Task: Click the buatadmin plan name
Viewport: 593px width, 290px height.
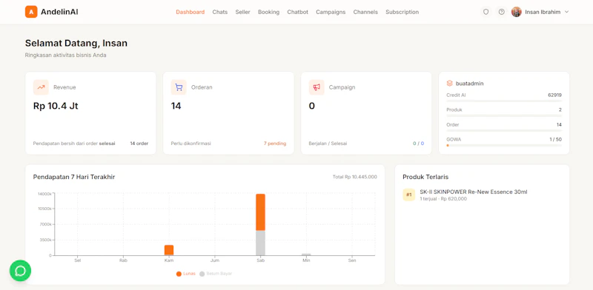Action: click(470, 84)
